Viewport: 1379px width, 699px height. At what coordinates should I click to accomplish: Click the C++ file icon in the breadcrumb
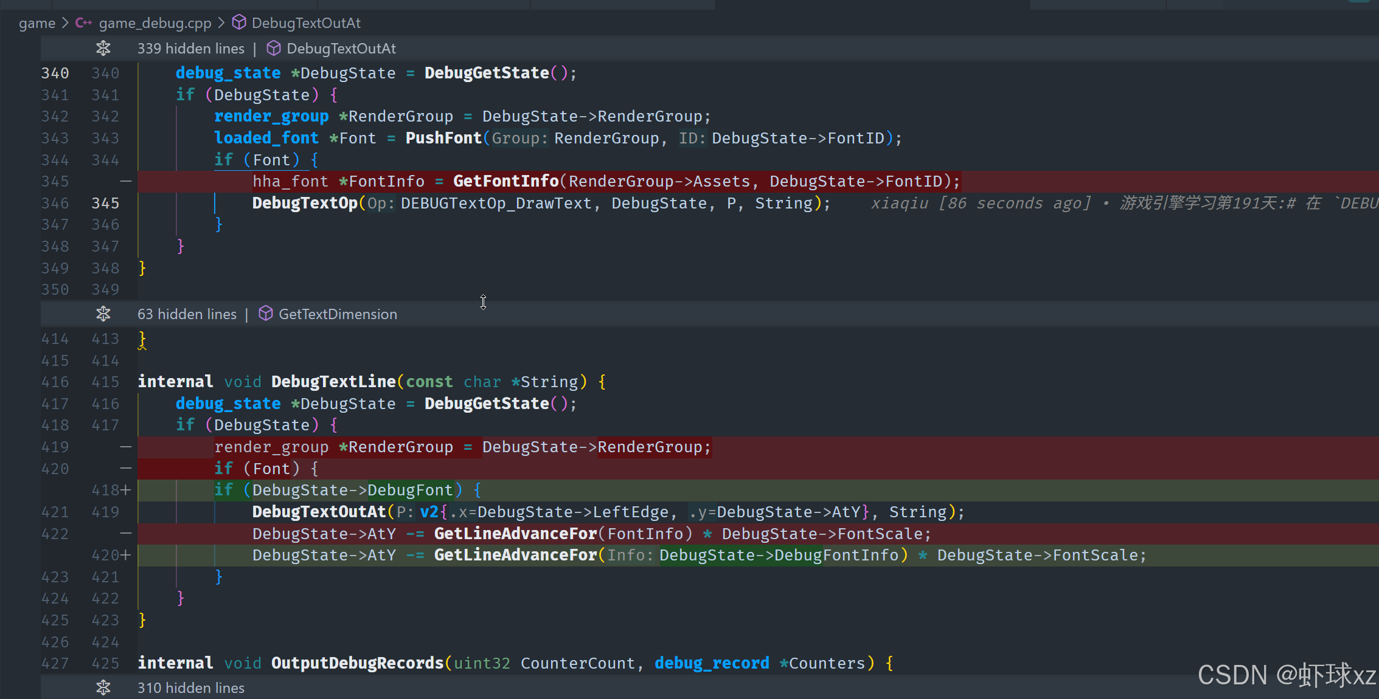point(83,23)
